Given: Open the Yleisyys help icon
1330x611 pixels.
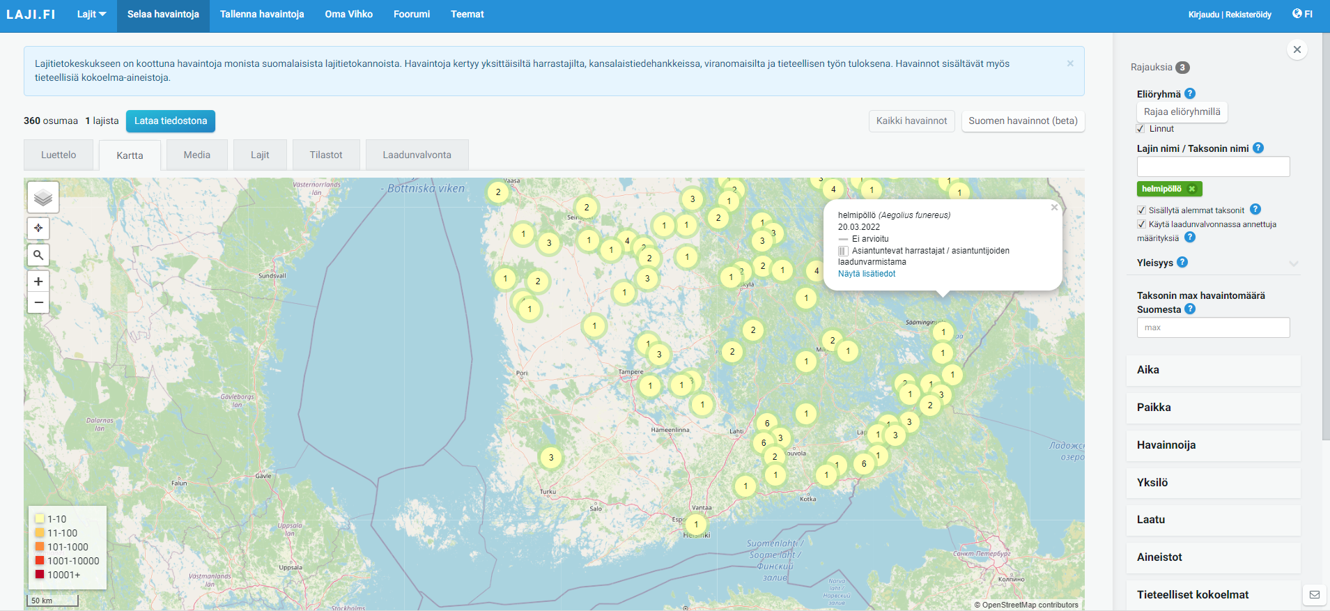Looking at the screenshot, I should 1182,262.
